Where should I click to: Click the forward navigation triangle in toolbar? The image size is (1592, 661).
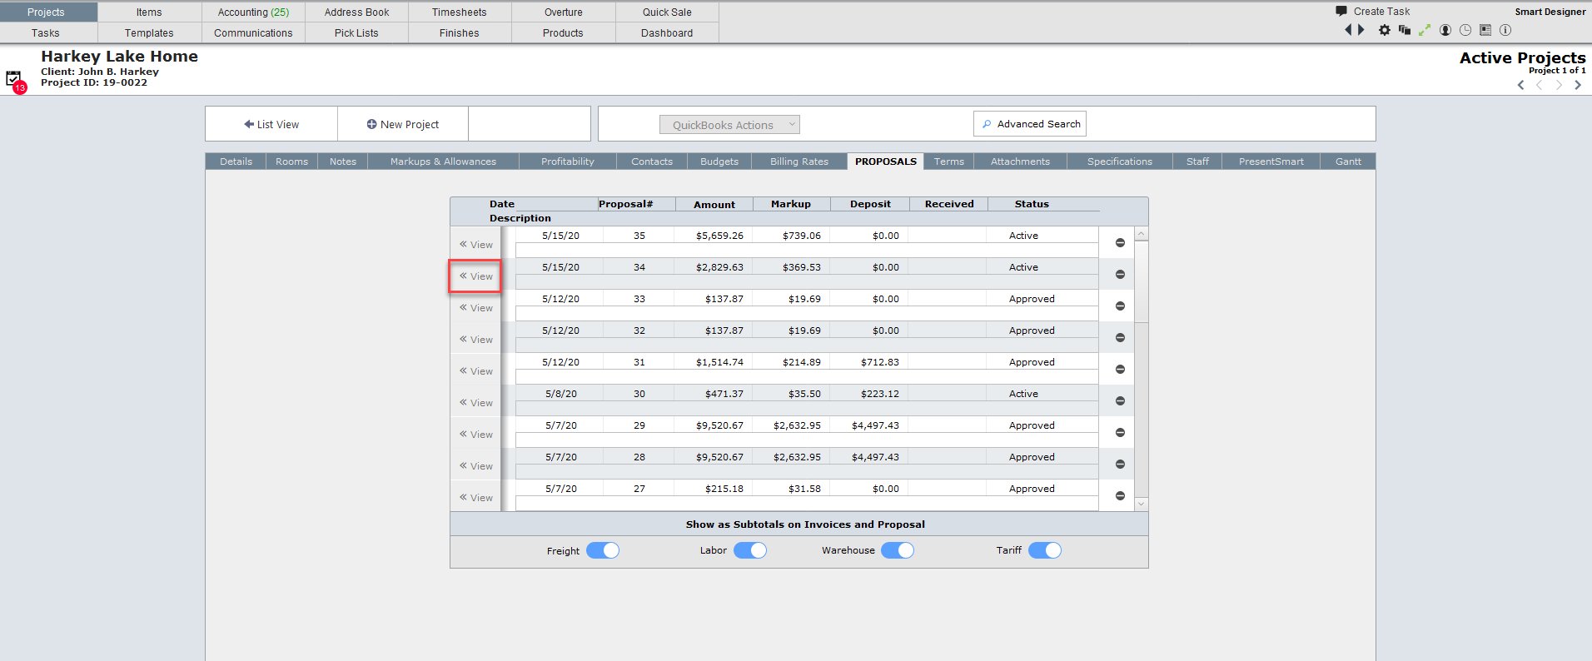[x=1361, y=30]
